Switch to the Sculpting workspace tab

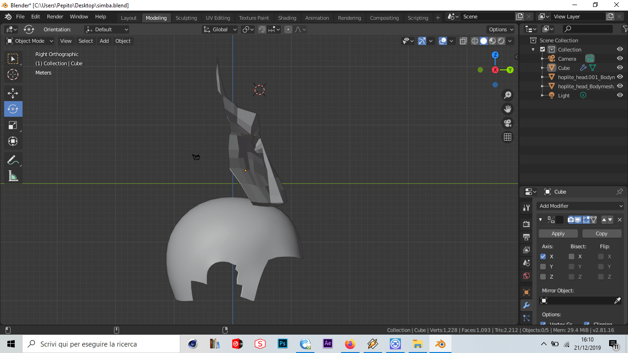click(x=186, y=18)
